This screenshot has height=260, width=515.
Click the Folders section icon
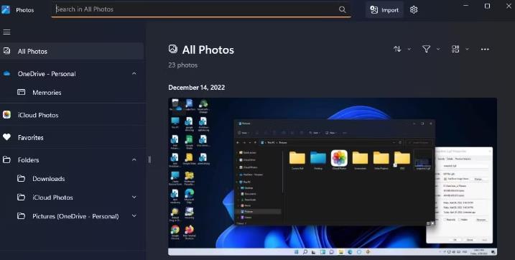[x=6, y=159]
